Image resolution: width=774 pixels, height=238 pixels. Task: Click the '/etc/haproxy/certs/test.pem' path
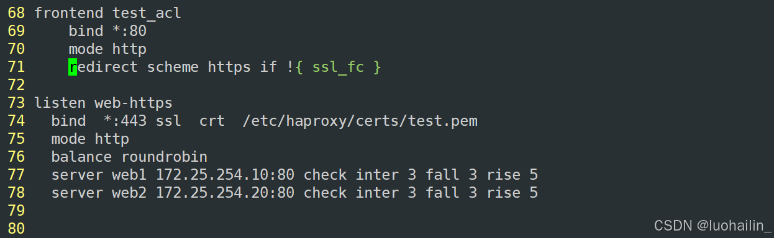(x=360, y=120)
